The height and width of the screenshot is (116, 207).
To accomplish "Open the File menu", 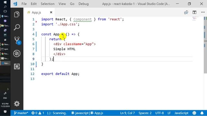I will [24, 4].
